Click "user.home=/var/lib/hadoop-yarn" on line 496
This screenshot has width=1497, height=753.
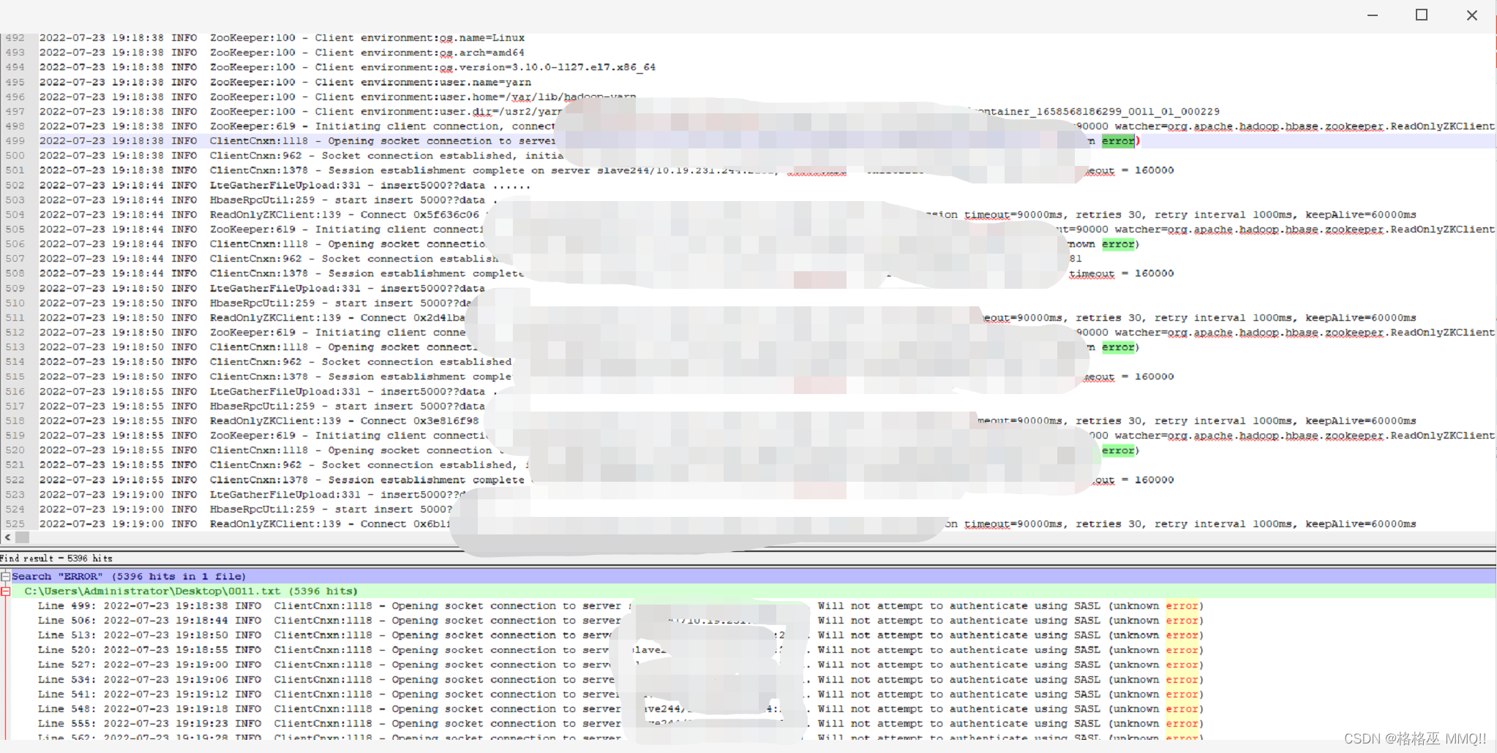pos(538,97)
